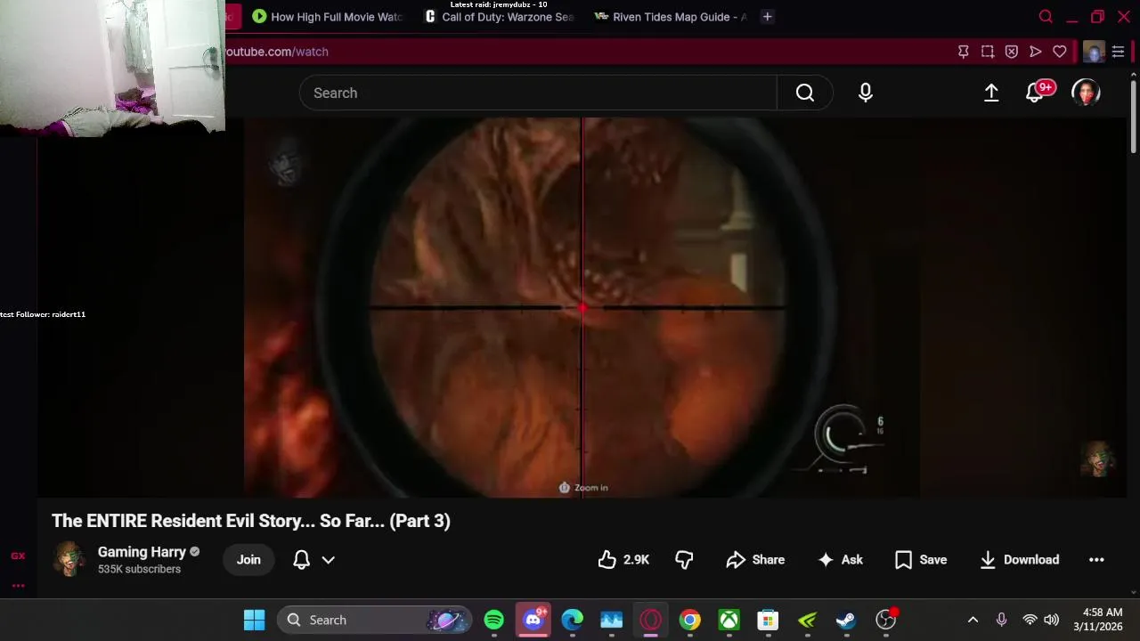
Task: Switch to How High Full Movie tab
Action: (x=327, y=17)
